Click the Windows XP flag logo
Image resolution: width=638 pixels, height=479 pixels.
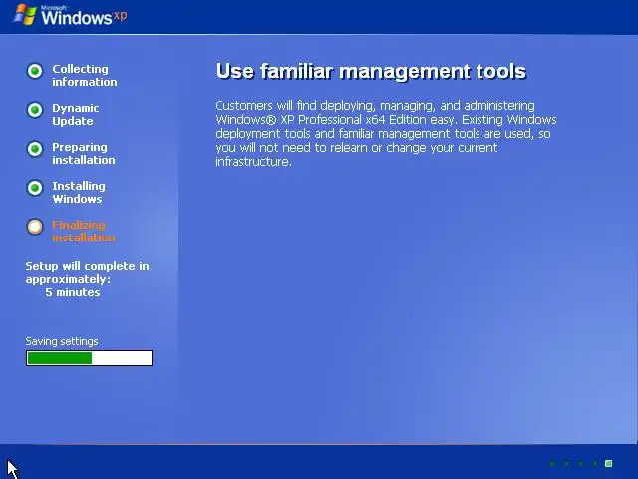coord(24,15)
